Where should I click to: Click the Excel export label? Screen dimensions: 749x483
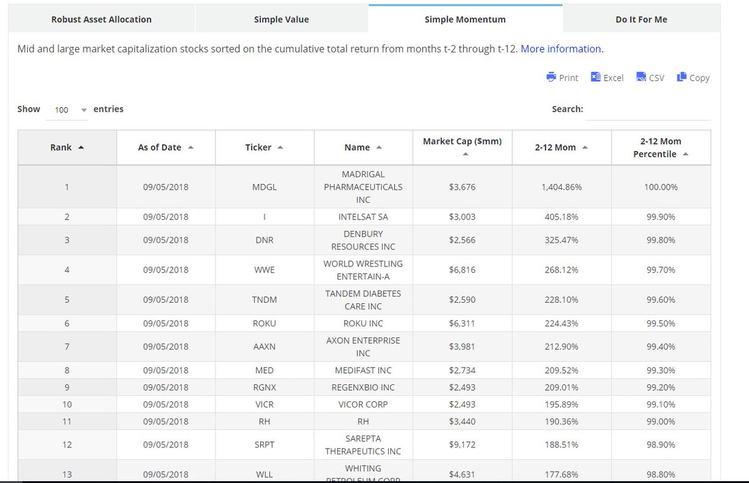(614, 78)
